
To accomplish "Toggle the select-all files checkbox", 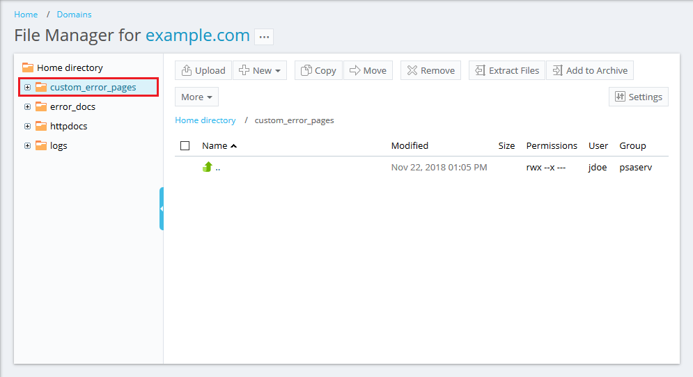I will [185, 146].
